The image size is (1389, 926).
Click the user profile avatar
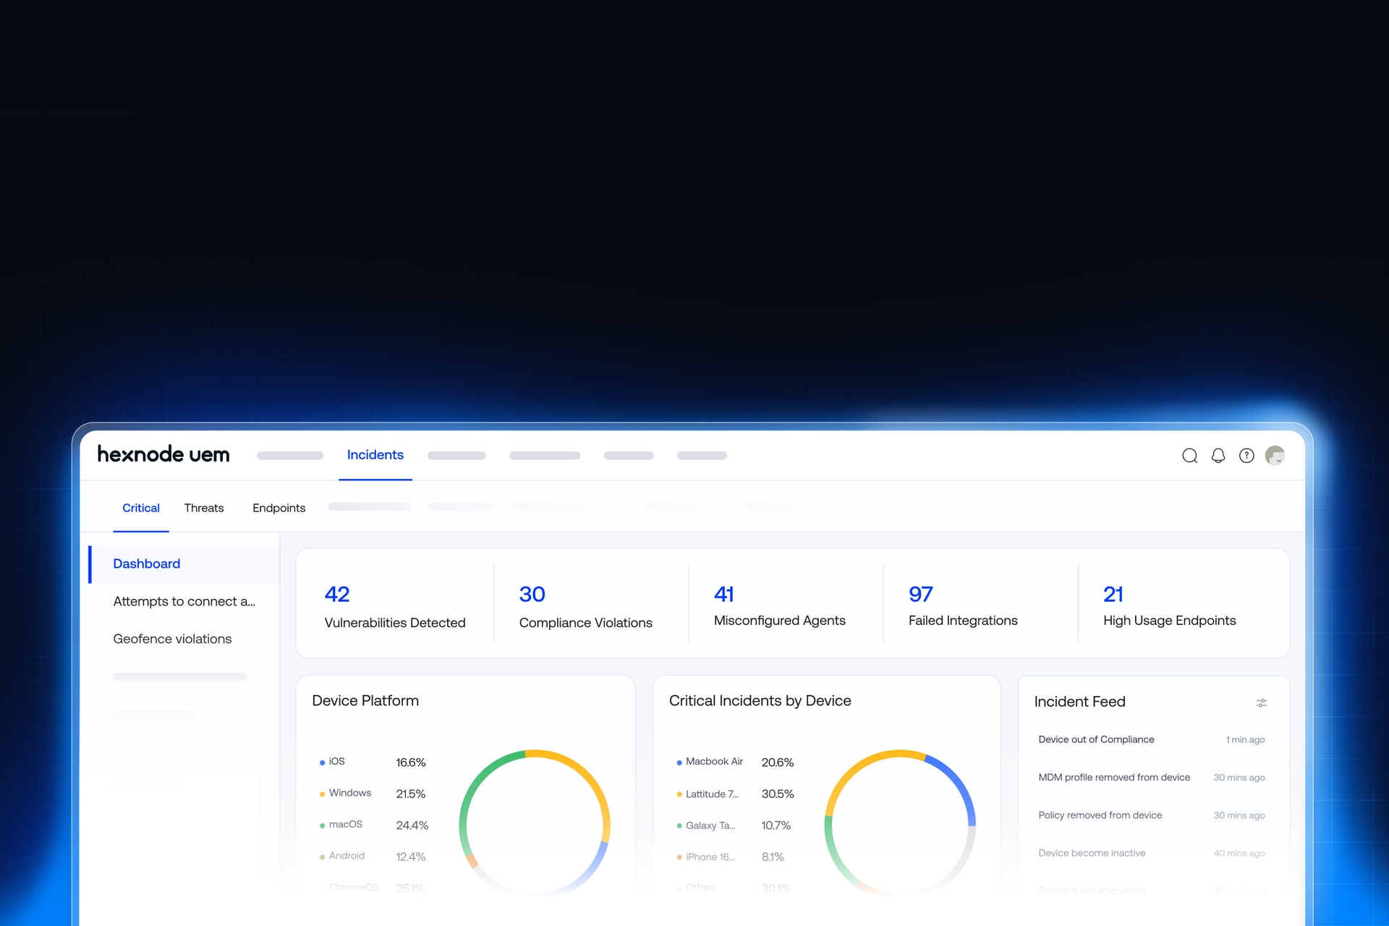[x=1275, y=456]
